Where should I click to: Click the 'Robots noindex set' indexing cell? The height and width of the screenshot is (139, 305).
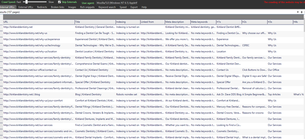point(127,94)
